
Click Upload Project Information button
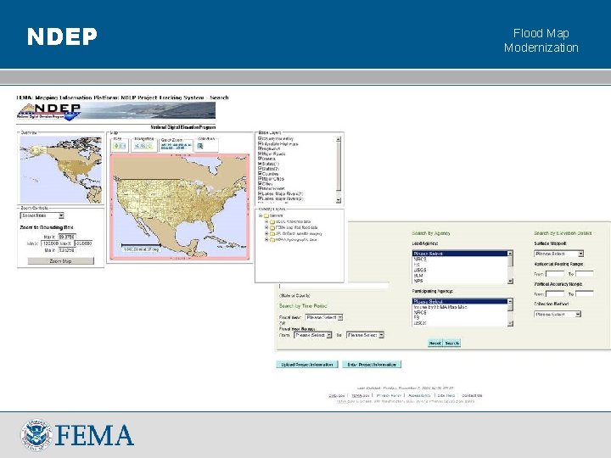[307, 365]
